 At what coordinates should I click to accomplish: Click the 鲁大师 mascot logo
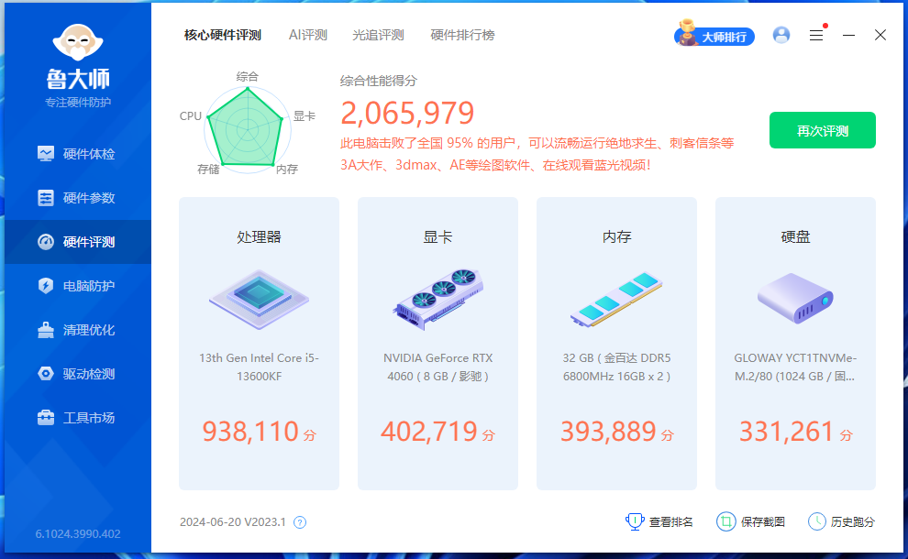[78, 42]
